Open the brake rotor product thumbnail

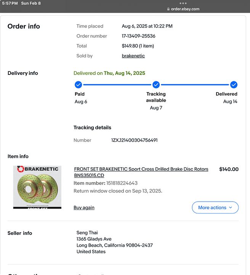coord(37,187)
